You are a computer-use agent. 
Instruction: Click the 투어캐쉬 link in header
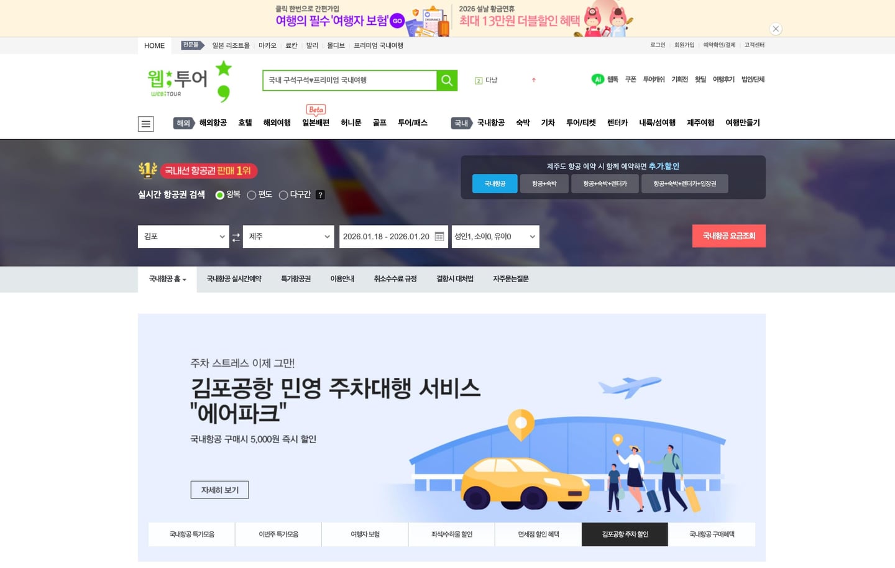[x=654, y=80]
